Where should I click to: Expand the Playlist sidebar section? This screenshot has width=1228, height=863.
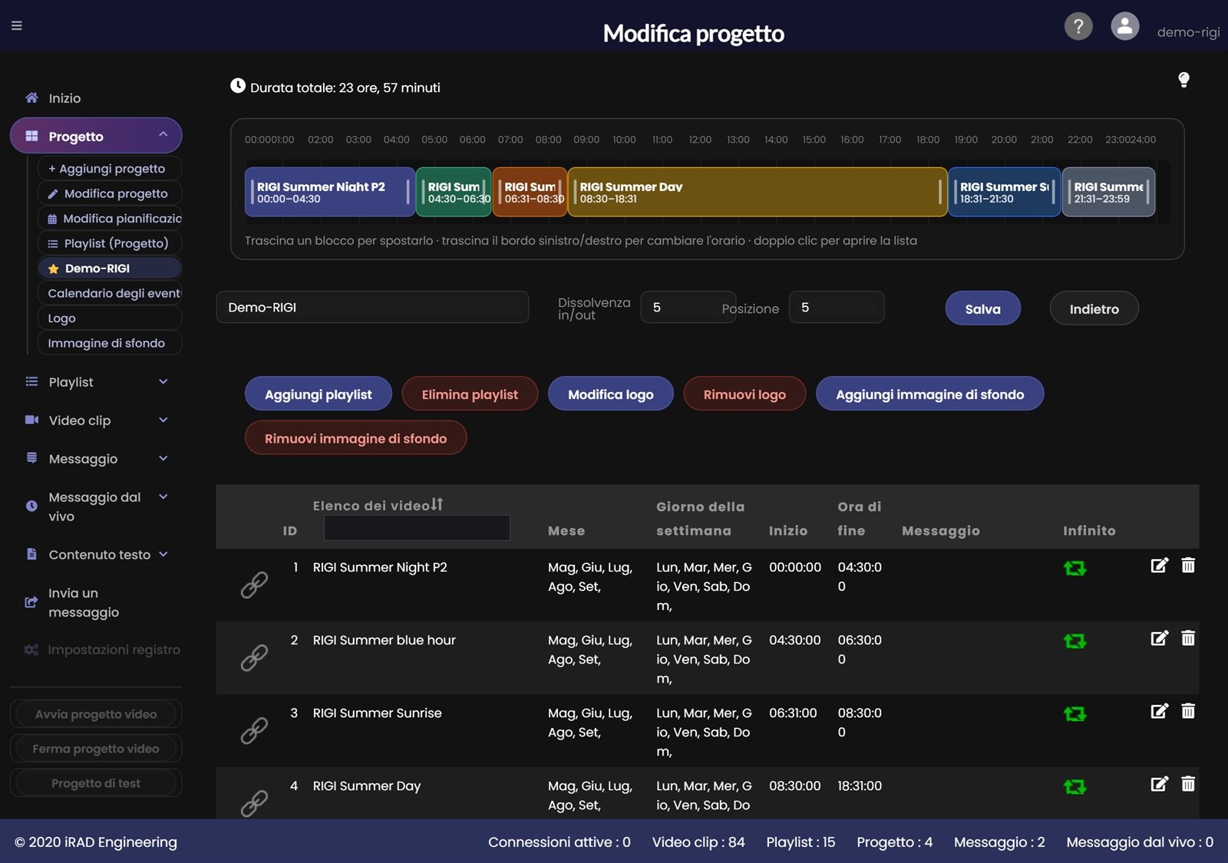point(96,382)
